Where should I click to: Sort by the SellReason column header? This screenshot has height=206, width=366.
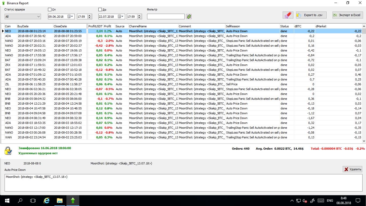click(252, 26)
